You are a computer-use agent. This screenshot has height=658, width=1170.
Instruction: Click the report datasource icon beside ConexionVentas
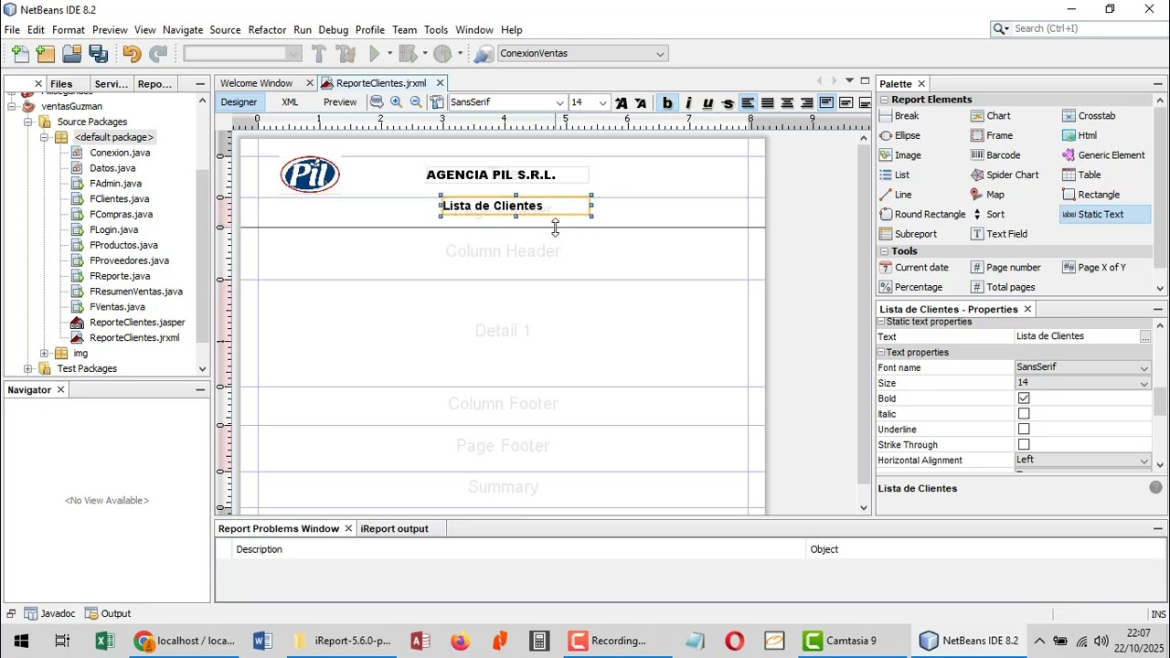tap(484, 54)
